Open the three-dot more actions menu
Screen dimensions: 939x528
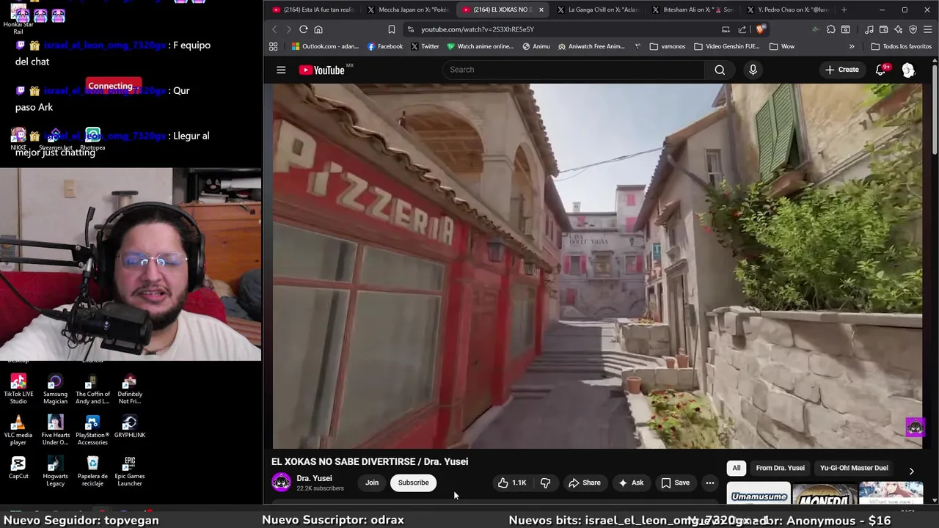pos(709,483)
